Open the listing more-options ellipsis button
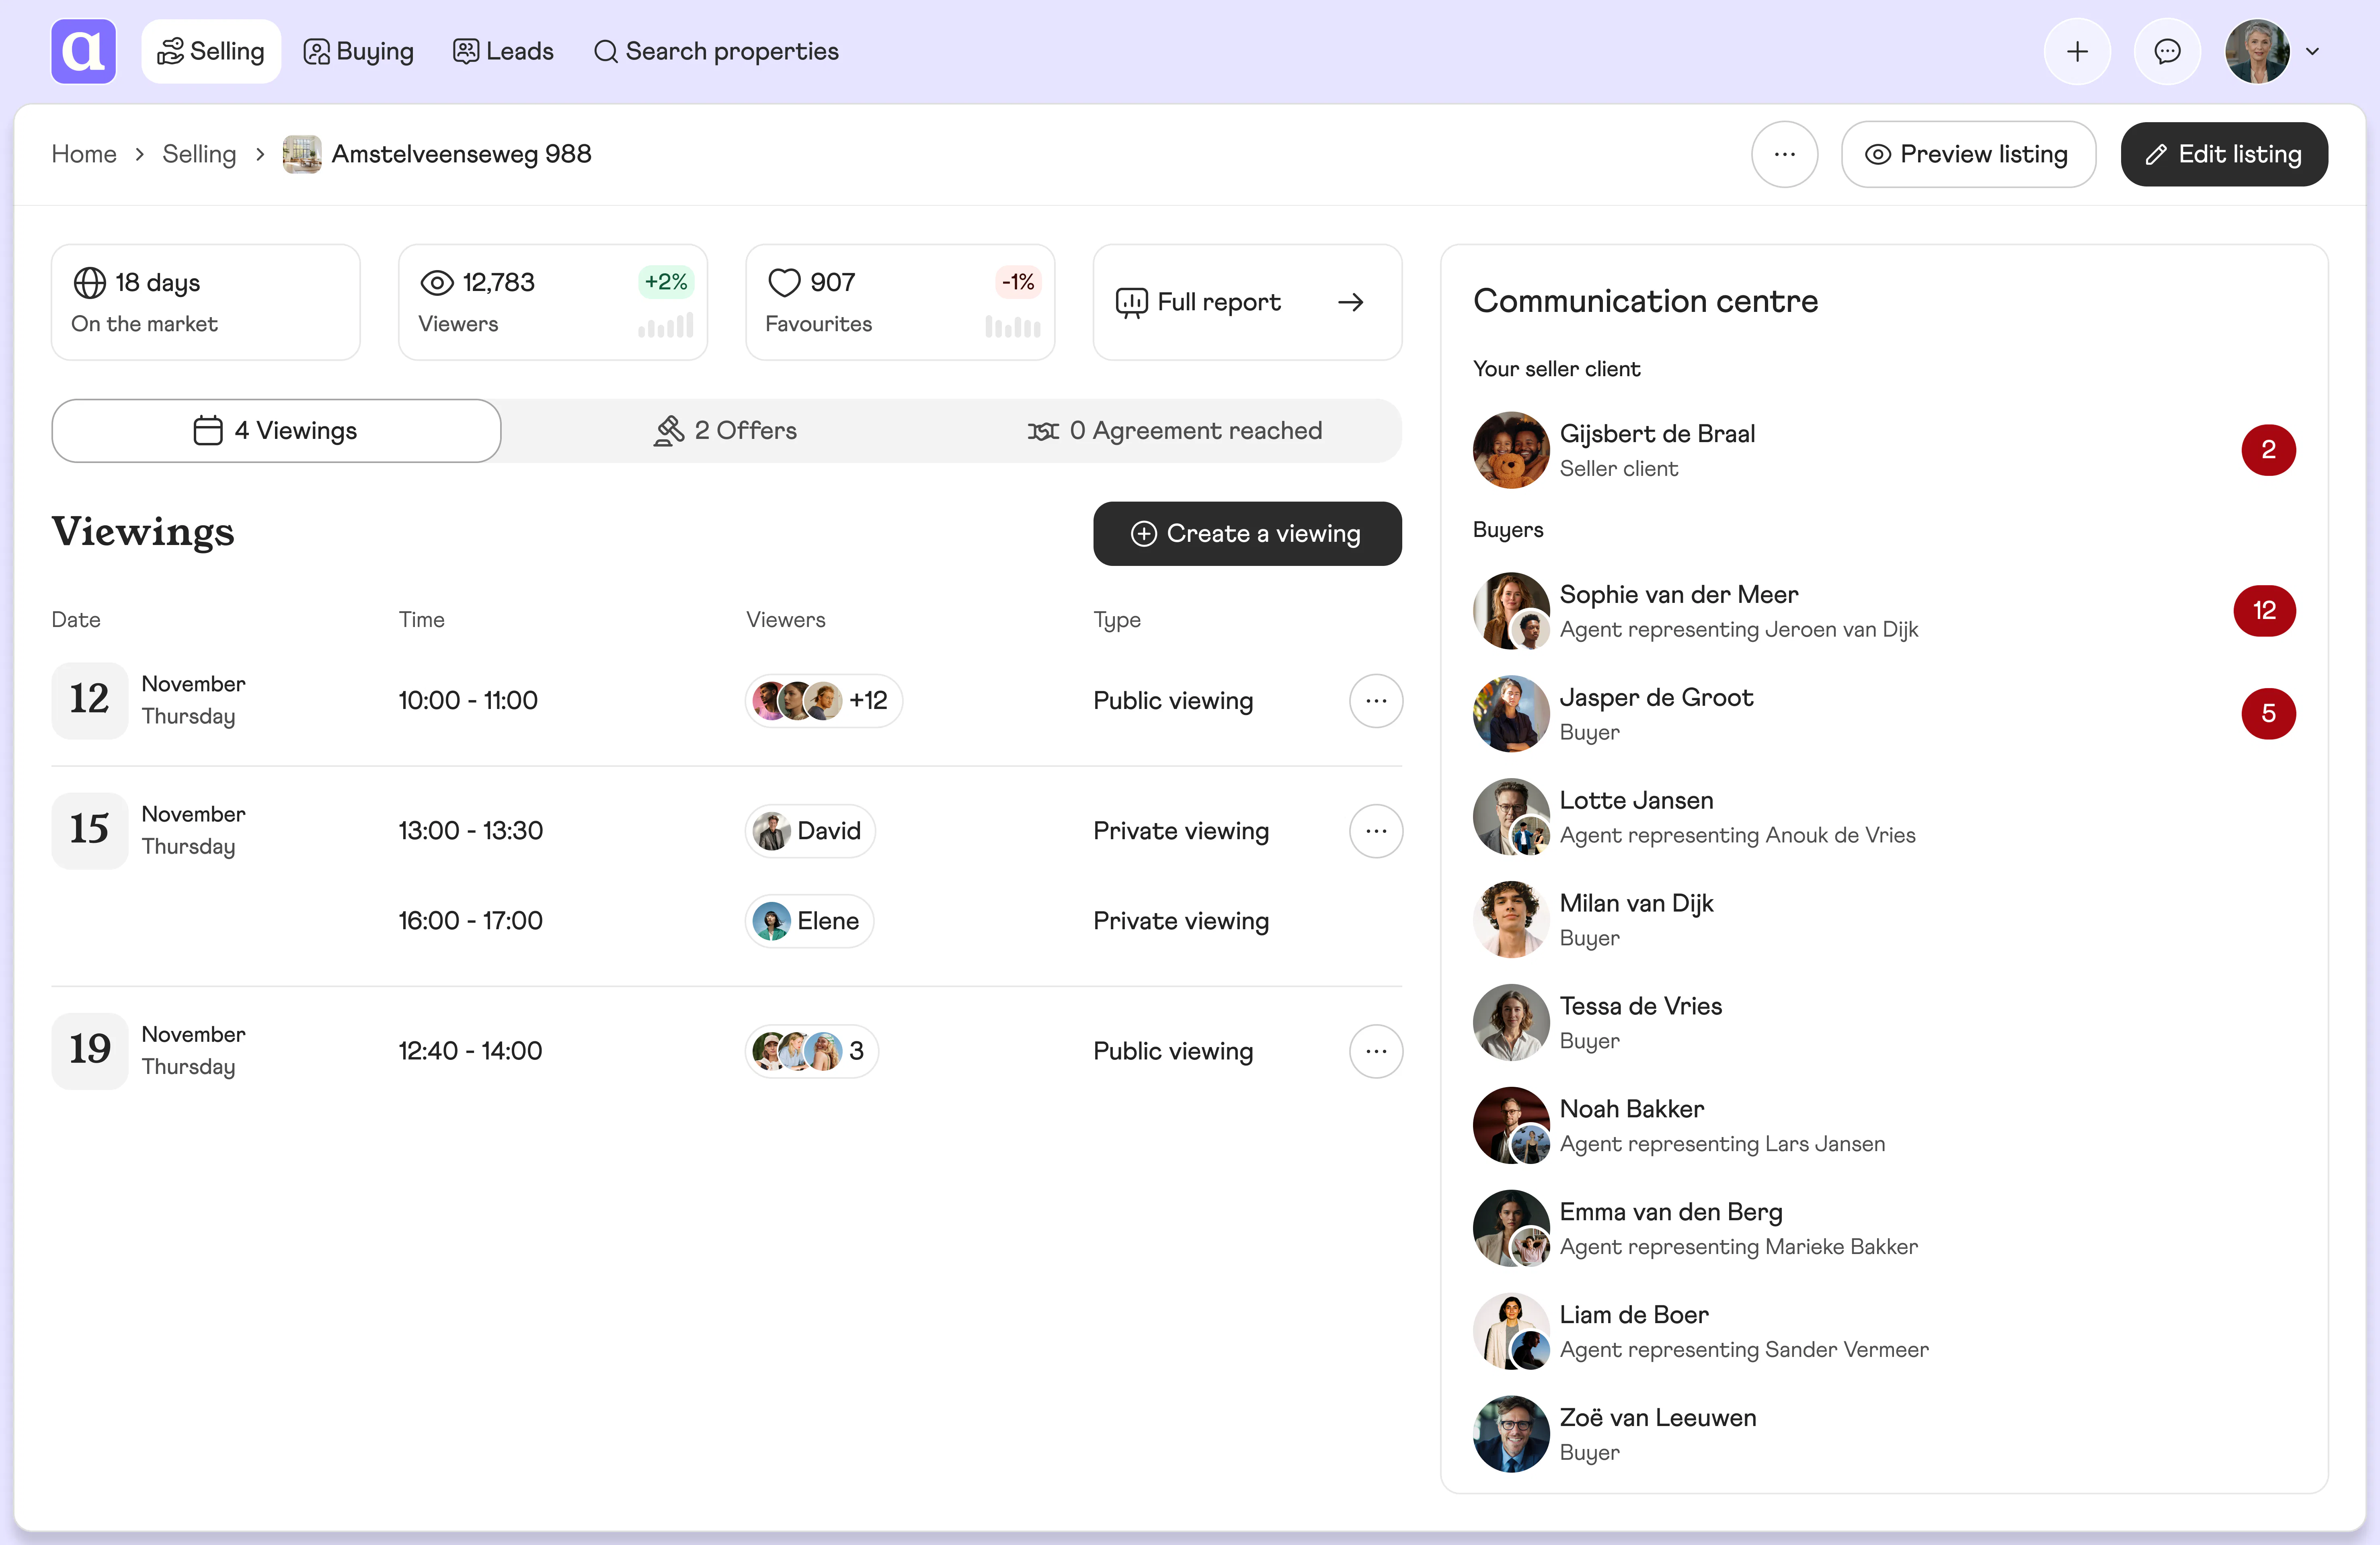 [1784, 154]
